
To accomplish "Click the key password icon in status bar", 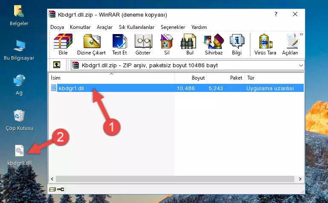I will tap(61, 189).
